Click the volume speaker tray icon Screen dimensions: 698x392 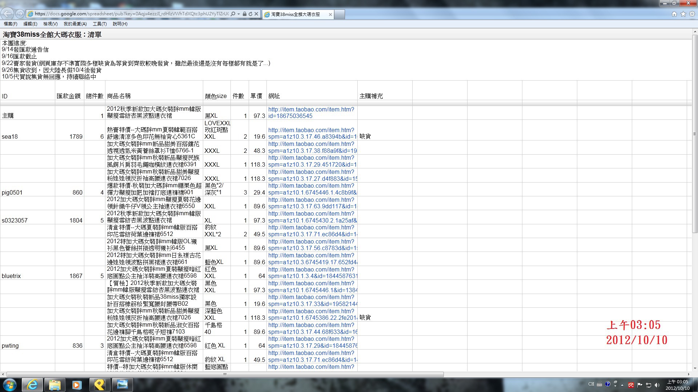[x=657, y=385]
